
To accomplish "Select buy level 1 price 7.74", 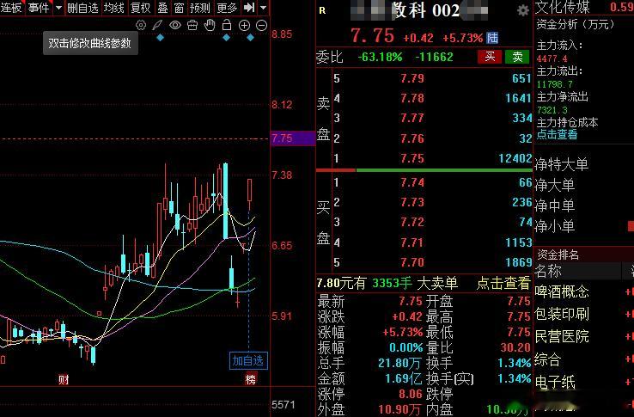I will [x=412, y=182].
